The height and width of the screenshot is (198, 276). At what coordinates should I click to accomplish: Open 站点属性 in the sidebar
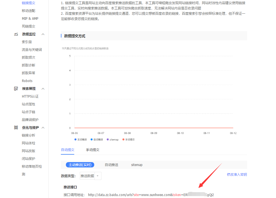(29, 104)
